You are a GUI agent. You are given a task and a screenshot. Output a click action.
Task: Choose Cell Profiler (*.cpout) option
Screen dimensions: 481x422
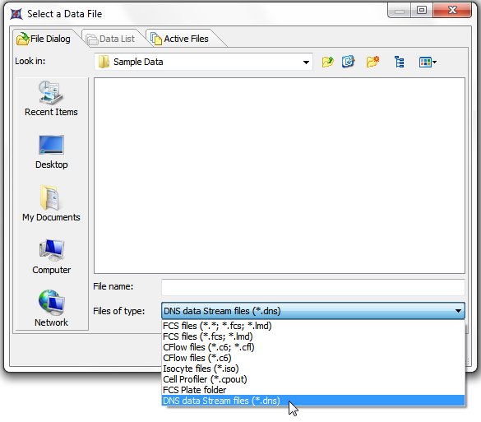point(313,379)
